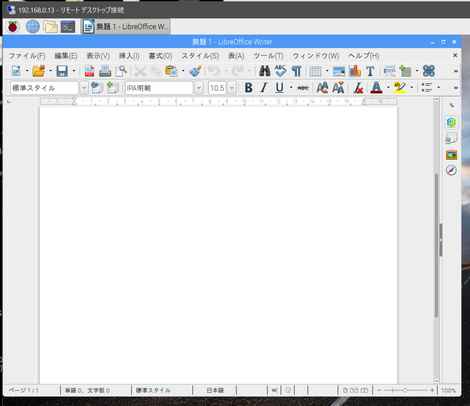Image resolution: width=470 pixels, height=406 pixels.
Task: Open 編集(E) menu
Action: pos(66,56)
